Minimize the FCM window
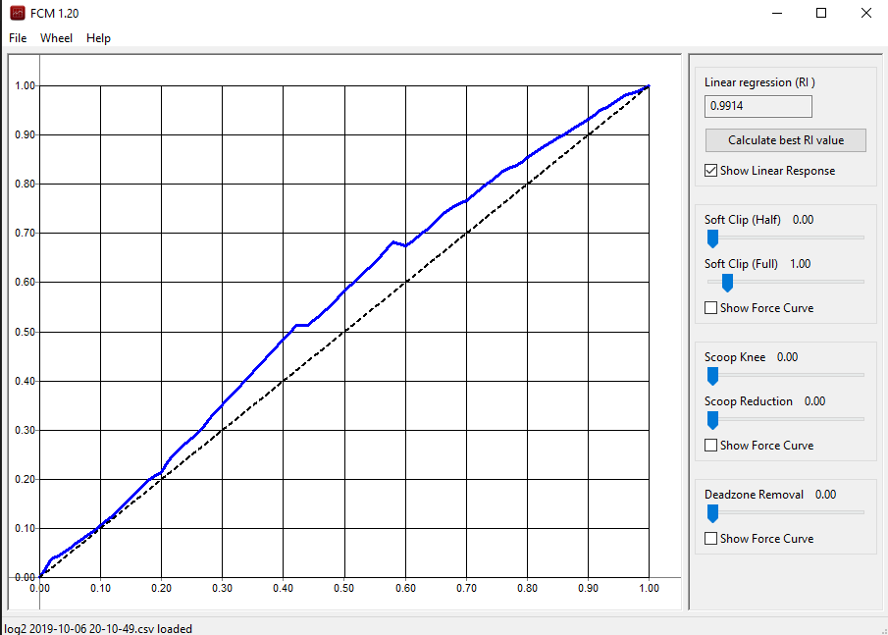This screenshot has width=888, height=635. [x=776, y=13]
